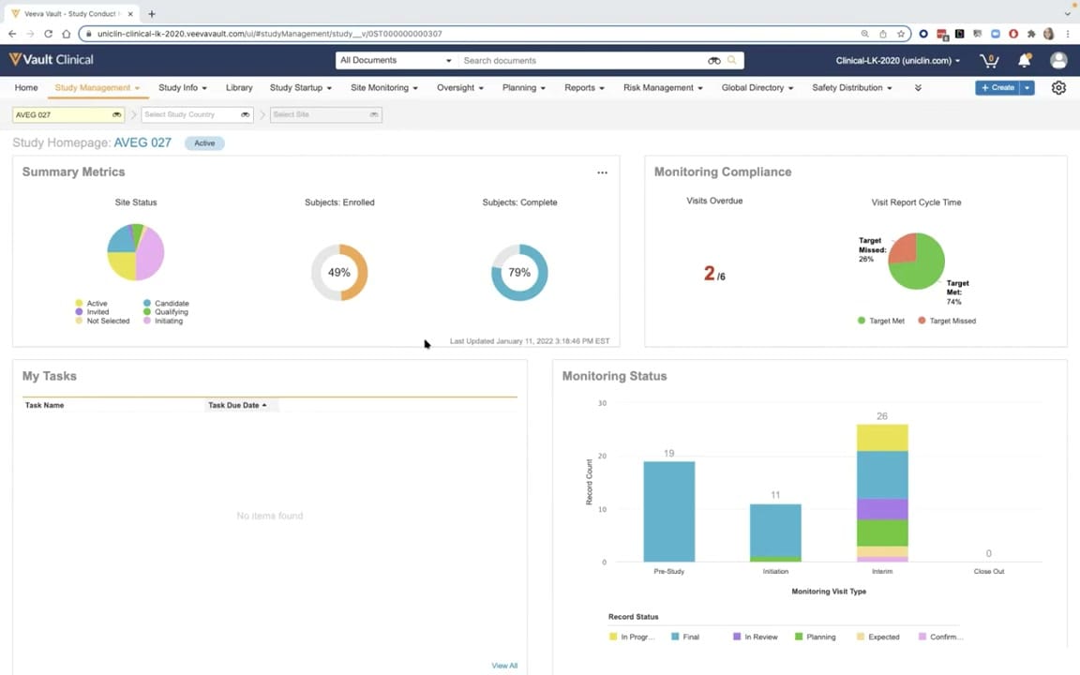Click the Chrome profile picture in toolbar
The height and width of the screenshot is (675, 1080).
point(1049,34)
